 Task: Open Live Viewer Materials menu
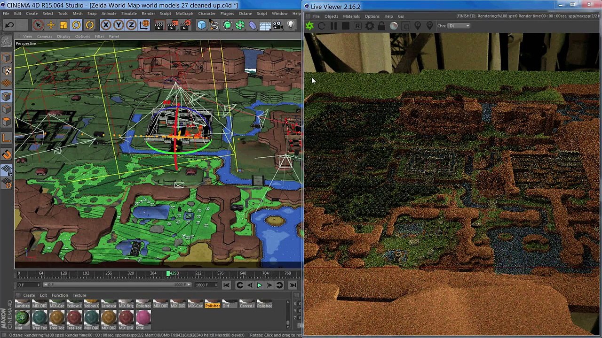[351, 16]
